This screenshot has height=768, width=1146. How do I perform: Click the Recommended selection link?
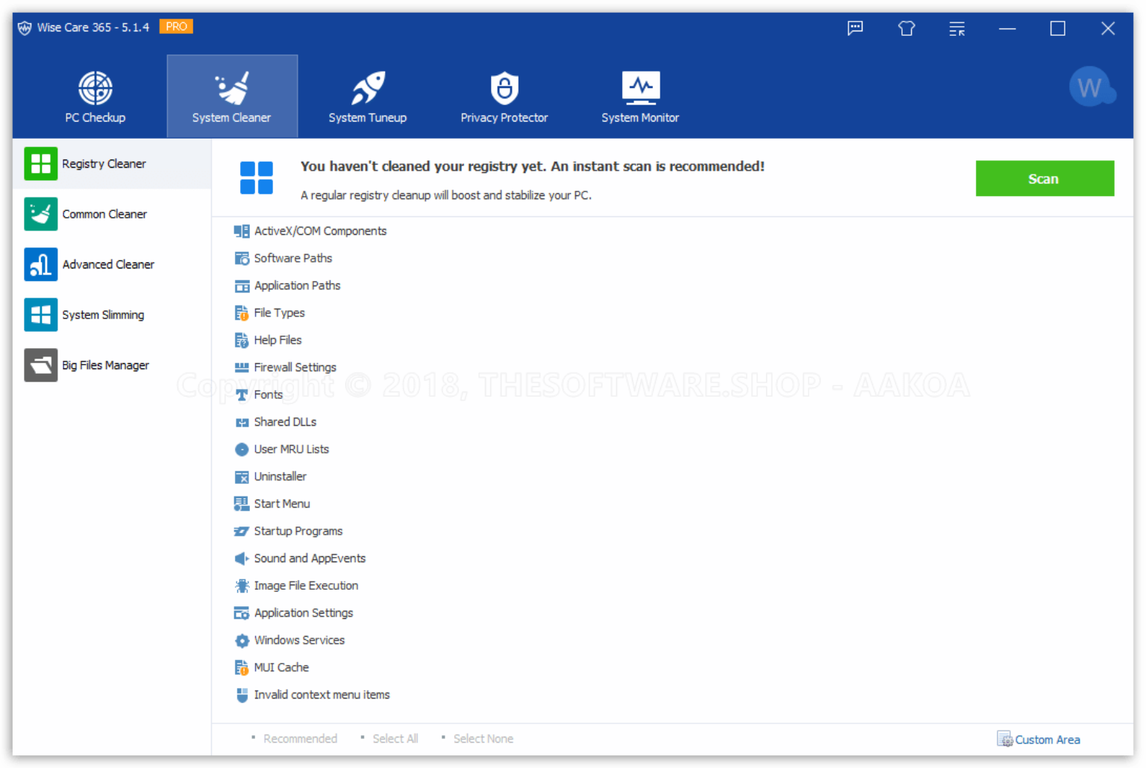pyautogui.click(x=300, y=739)
